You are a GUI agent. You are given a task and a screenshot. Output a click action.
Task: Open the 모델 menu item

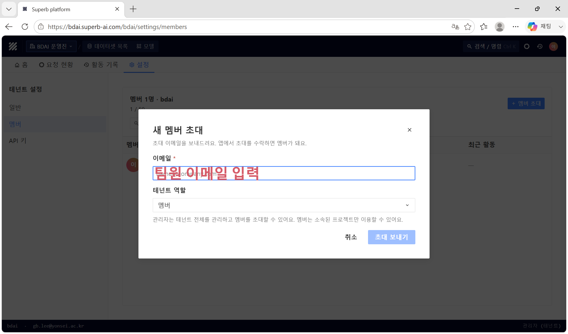pyautogui.click(x=145, y=46)
